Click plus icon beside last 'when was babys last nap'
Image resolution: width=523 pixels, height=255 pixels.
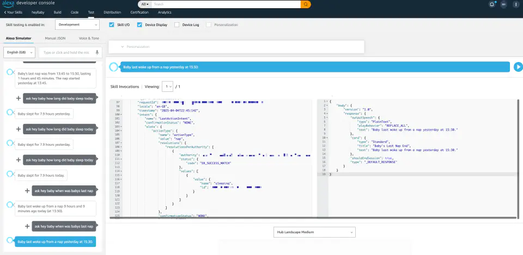[x=27, y=226]
